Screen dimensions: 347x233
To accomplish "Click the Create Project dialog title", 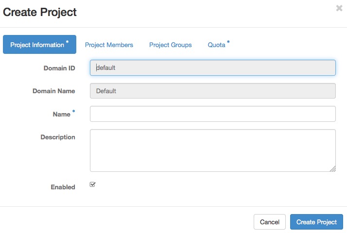I will tap(40, 12).
